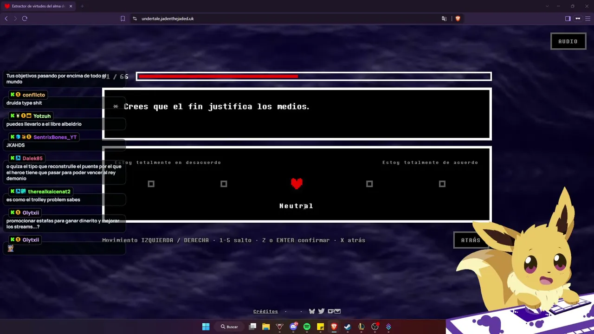Screen dimensions: 594x334
Task: Click chat username Dalek85
Action: click(32, 158)
